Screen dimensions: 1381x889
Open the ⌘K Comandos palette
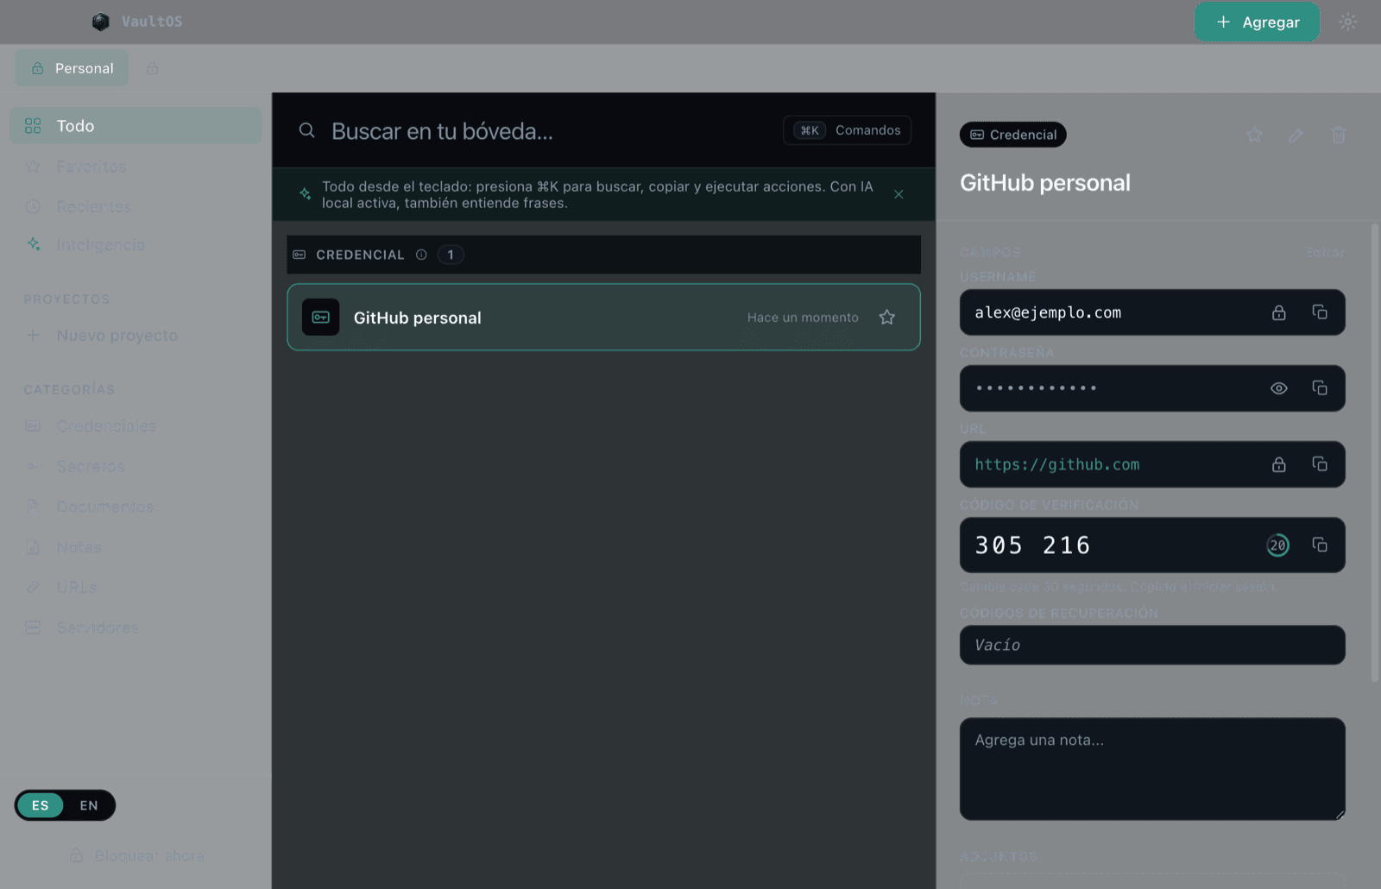(848, 130)
